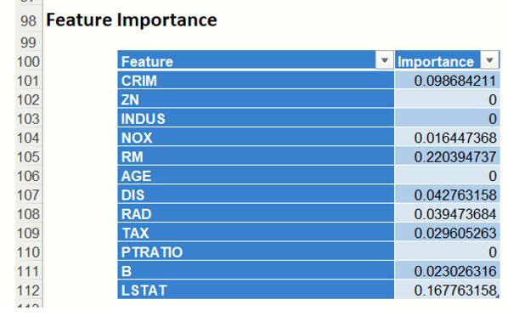Image resolution: width=508 pixels, height=322 pixels.
Task: Select the Importance header cell
Action: 447,60
